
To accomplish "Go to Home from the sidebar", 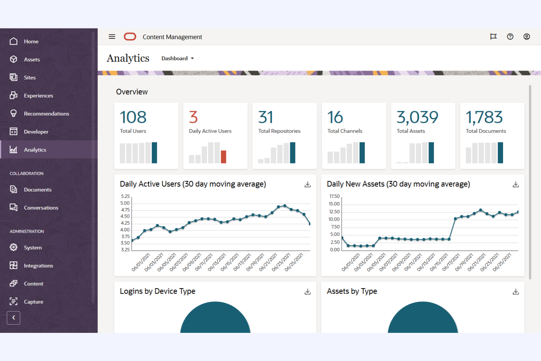I will point(31,41).
